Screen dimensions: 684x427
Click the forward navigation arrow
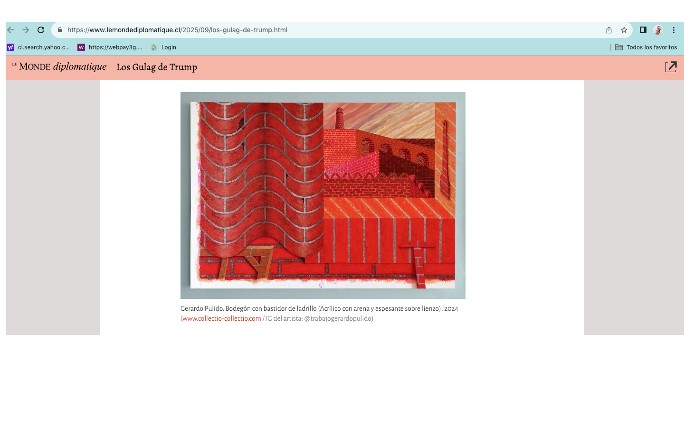coord(26,30)
